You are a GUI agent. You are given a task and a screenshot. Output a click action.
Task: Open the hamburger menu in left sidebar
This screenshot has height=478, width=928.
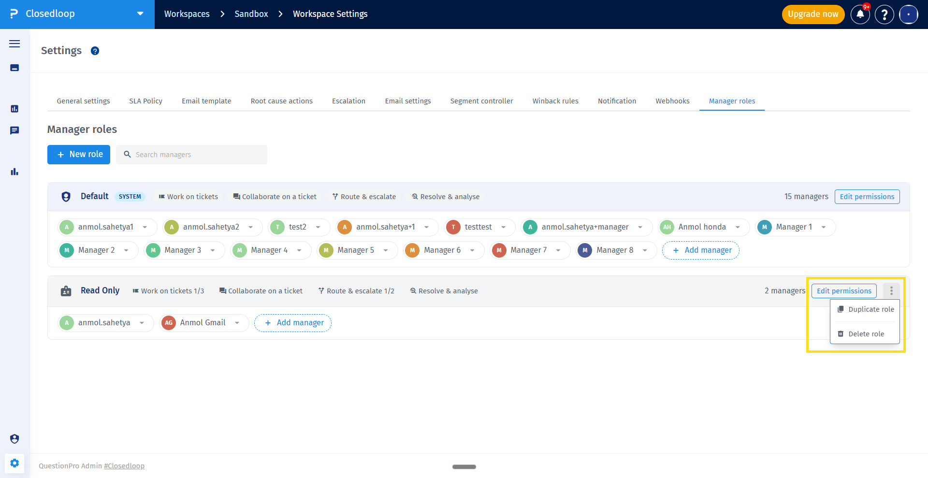click(14, 44)
